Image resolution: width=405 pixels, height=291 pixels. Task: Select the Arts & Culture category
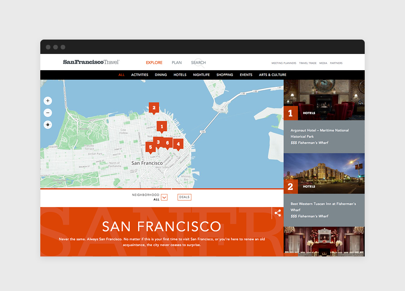(272, 75)
